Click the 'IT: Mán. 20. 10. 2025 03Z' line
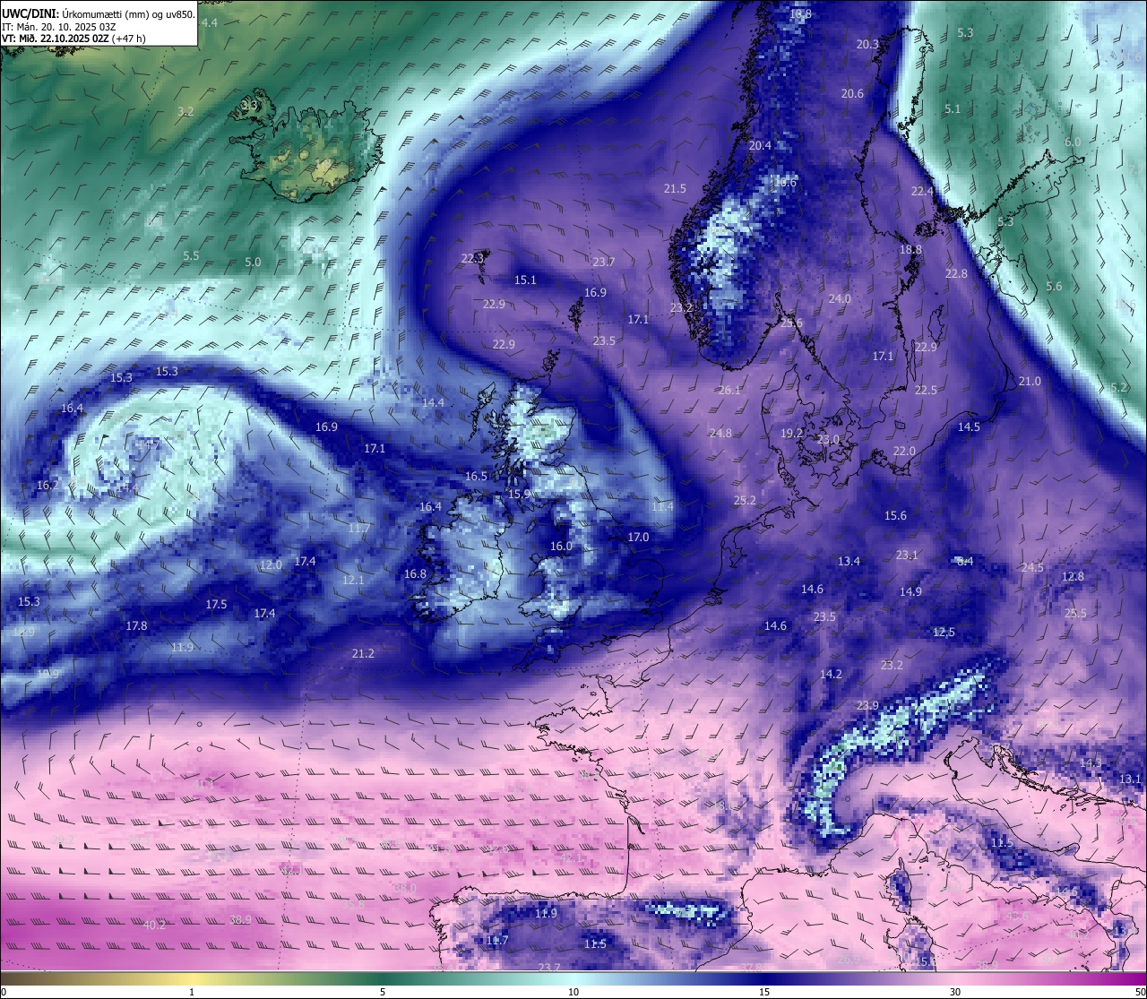The image size is (1147, 999). click(59, 27)
